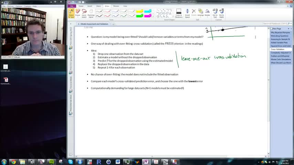
Task: Open the Assessing In-Sample Fit page
Action: coord(281,39)
